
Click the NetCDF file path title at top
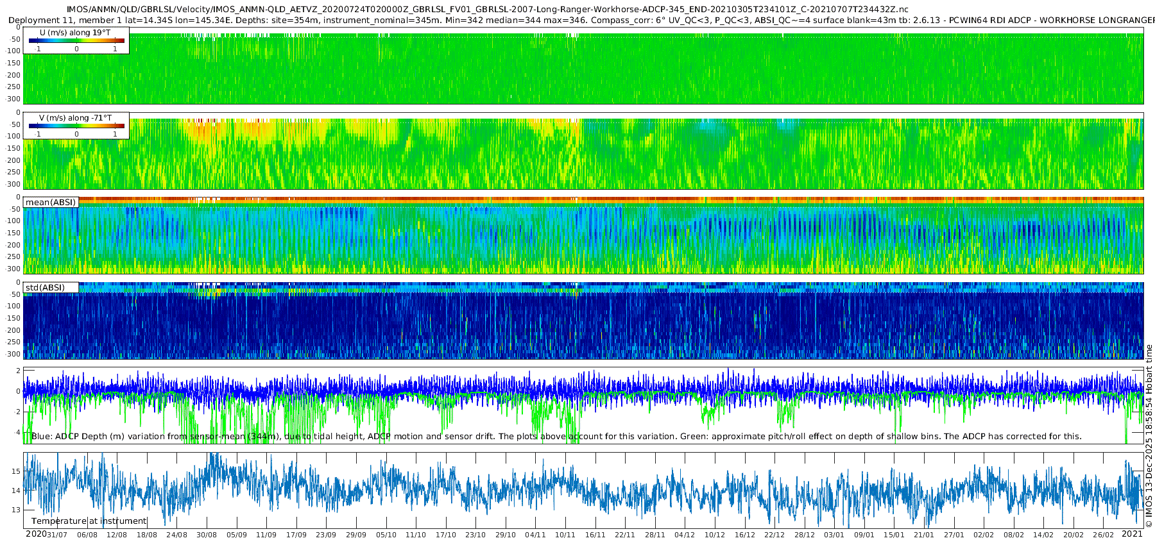[x=488, y=10]
